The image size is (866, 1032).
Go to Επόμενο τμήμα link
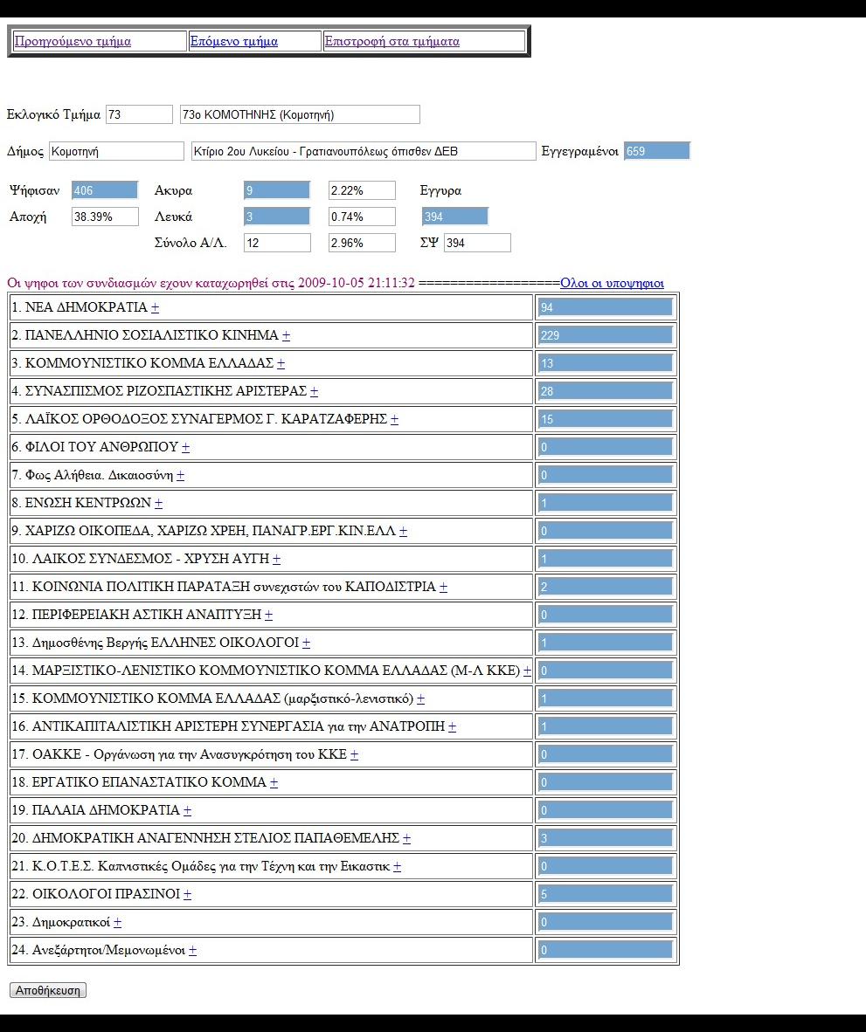234,41
